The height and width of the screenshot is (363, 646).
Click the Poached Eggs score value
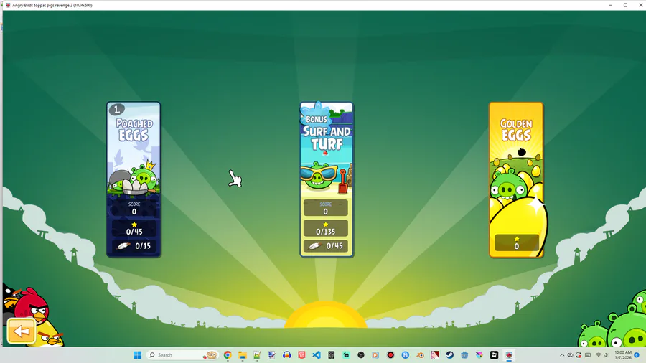134,212
